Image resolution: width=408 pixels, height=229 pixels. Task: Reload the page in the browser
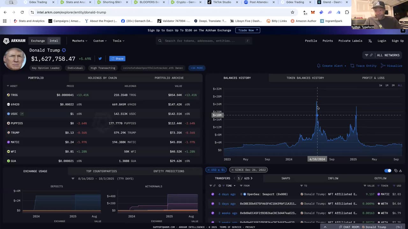(x=22, y=12)
